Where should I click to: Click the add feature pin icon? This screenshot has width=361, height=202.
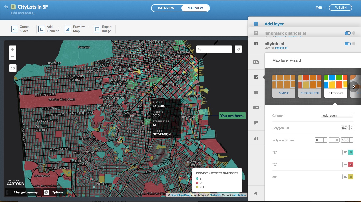tap(256, 194)
